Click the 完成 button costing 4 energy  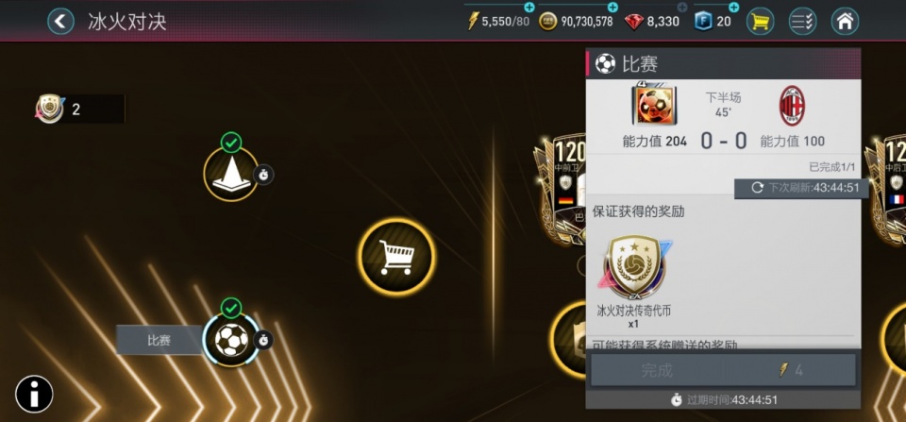pos(722,370)
